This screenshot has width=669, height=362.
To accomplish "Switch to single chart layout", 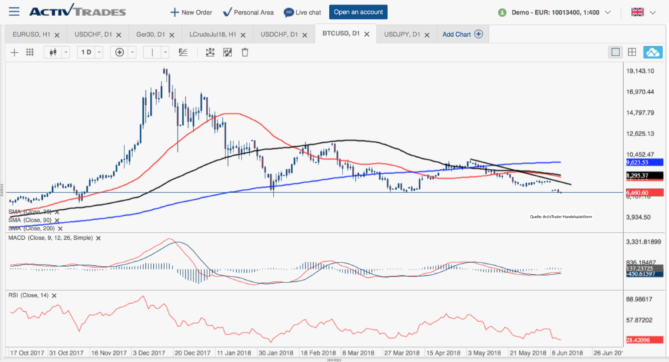I will tap(615, 52).
